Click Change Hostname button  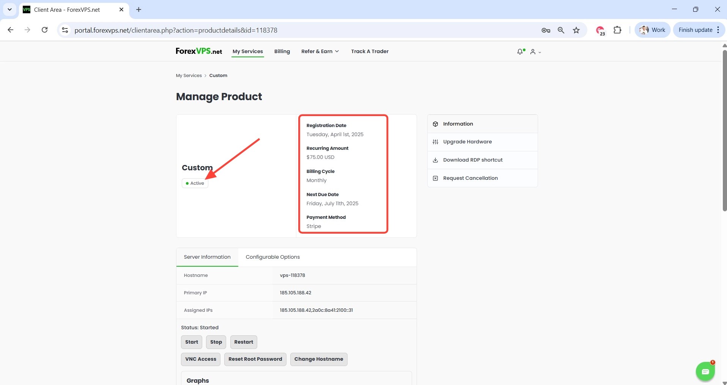(319, 359)
